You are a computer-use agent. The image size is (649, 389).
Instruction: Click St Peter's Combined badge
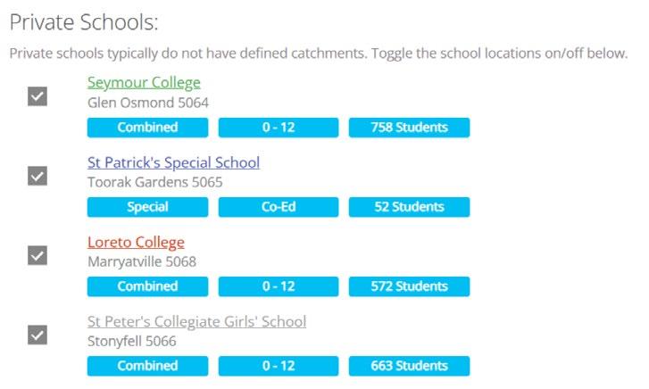click(x=147, y=366)
